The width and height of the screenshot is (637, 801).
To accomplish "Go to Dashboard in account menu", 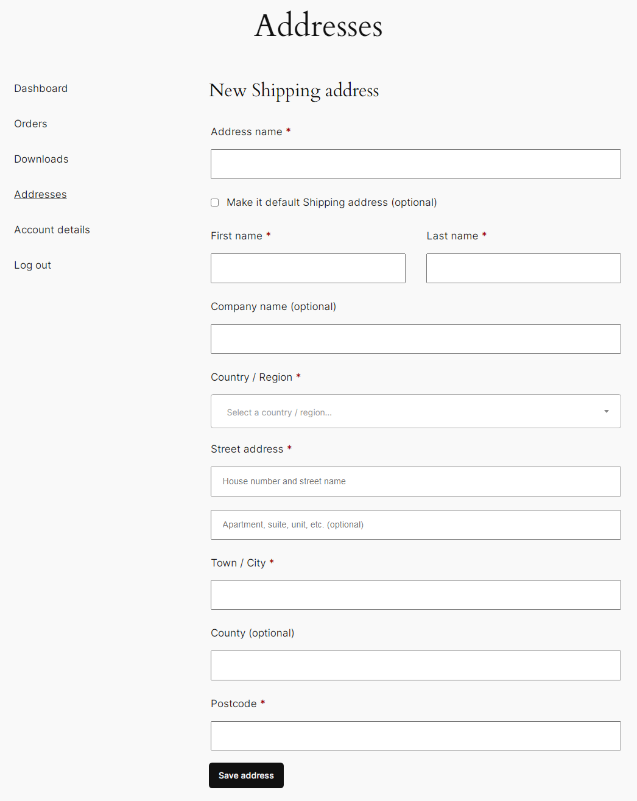I will point(41,89).
